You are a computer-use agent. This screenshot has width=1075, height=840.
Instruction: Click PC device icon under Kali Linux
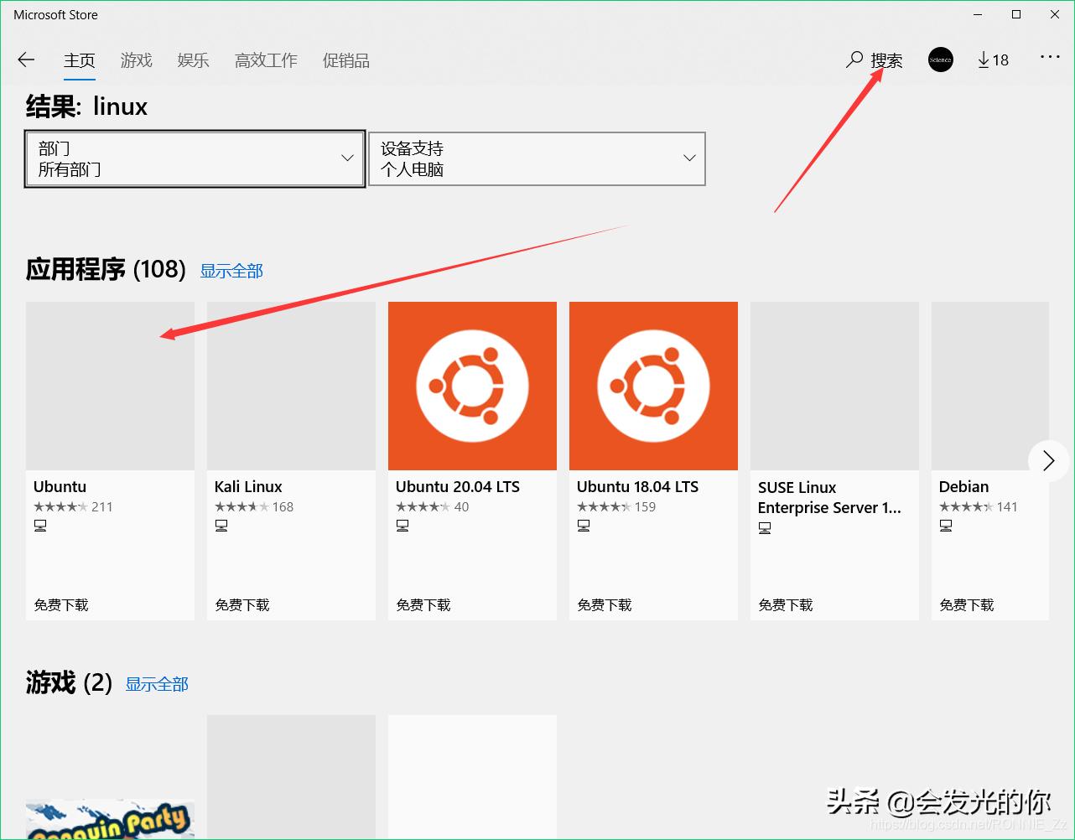click(x=221, y=526)
